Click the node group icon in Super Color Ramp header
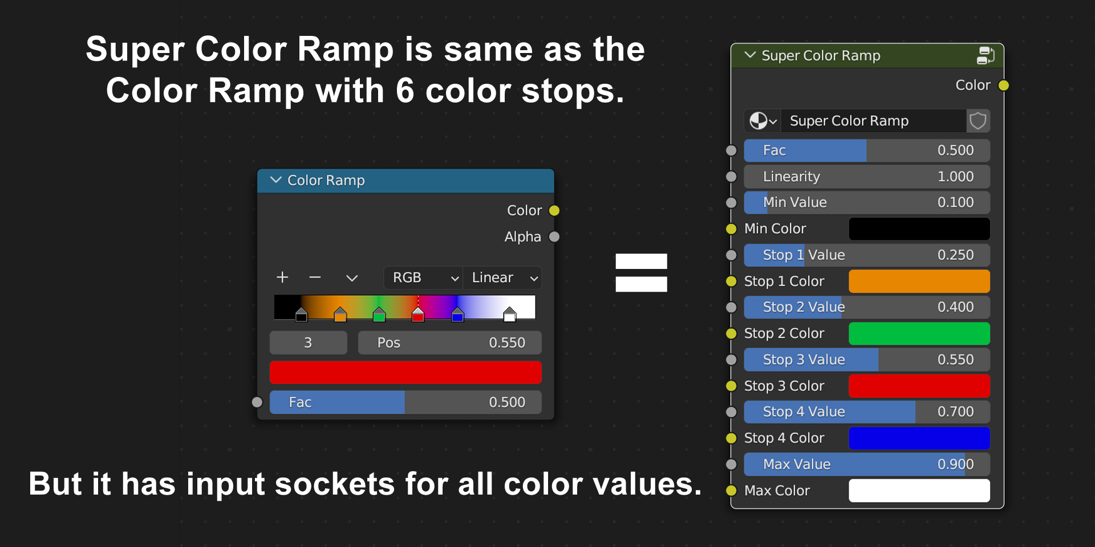1095x547 pixels. point(985,55)
